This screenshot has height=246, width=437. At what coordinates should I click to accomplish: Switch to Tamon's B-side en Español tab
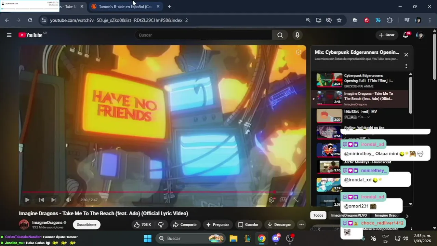tap(125, 6)
